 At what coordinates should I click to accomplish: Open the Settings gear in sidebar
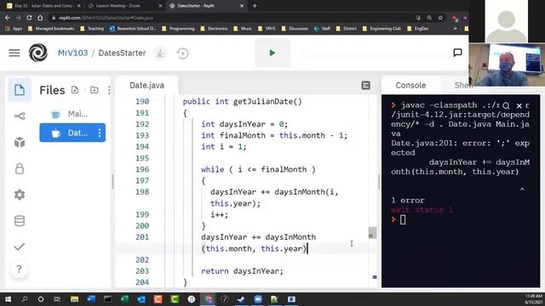tap(20, 195)
